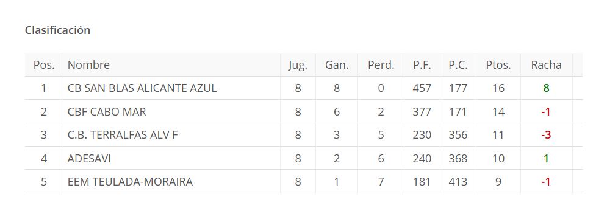Open team ADESAVI
The width and height of the screenshot is (607, 222).
[89, 159]
